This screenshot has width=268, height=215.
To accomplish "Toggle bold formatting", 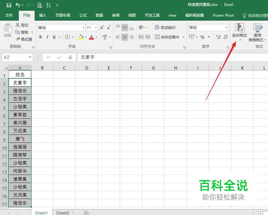I will pyautogui.click(x=40, y=37).
